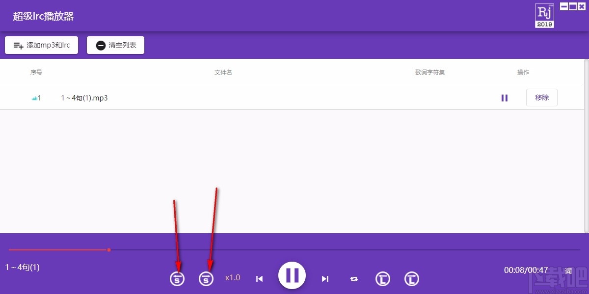Image resolution: width=589 pixels, height=294 pixels.
Task: Click the right-arrow L lyric icon
Action: [x=412, y=279]
